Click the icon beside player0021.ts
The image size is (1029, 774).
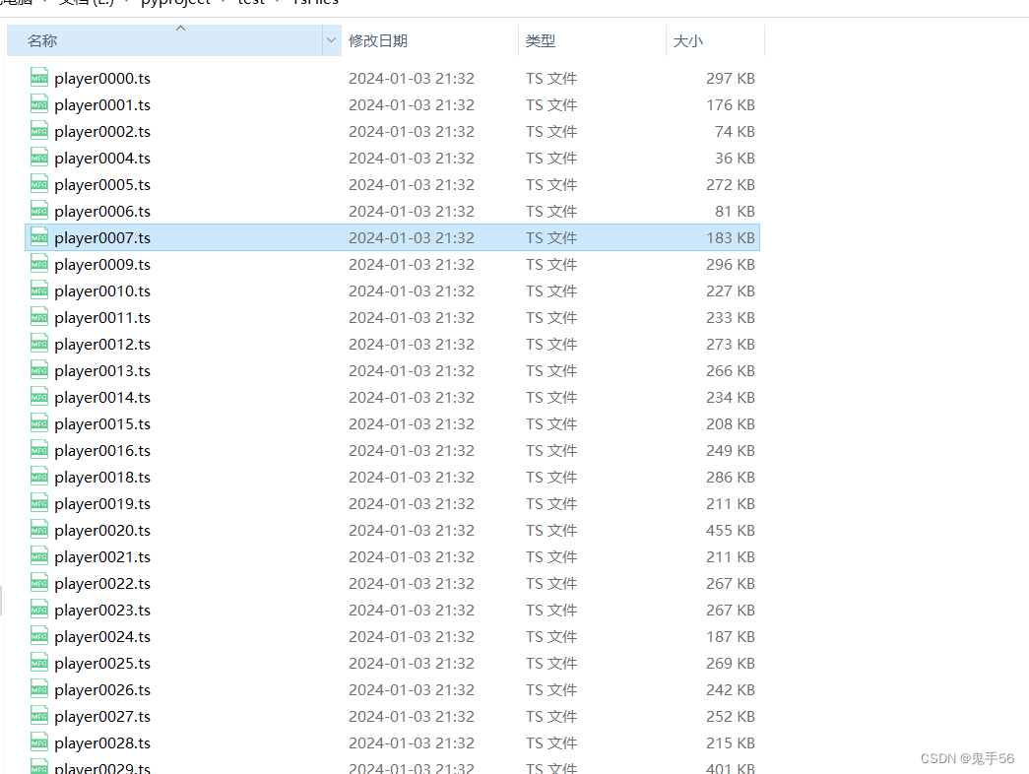[39, 556]
